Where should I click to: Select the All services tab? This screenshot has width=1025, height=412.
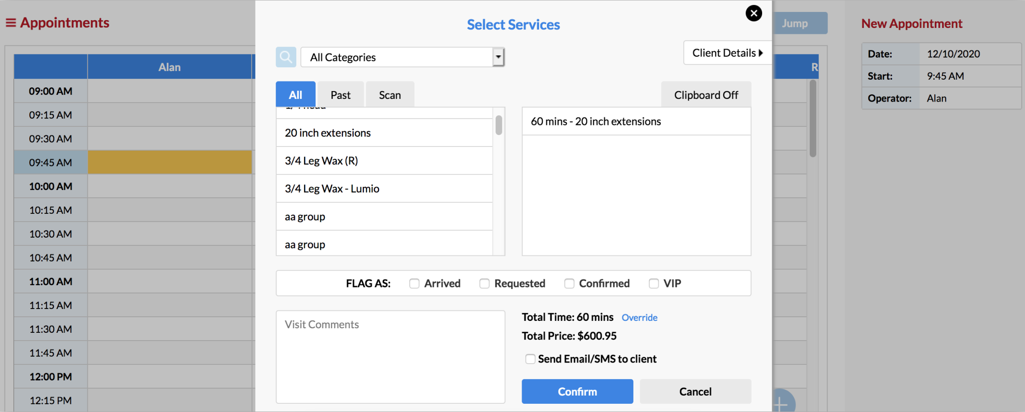point(295,94)
